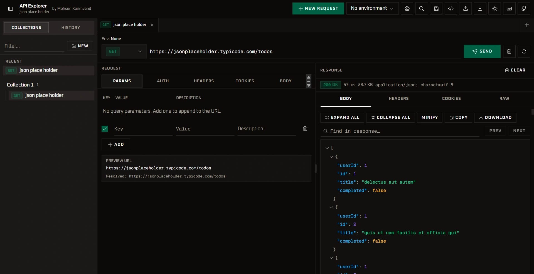The width and height of the screenshot is (534, 274).
Task: Select the Collection 1 folder
Action: (20, 85)
